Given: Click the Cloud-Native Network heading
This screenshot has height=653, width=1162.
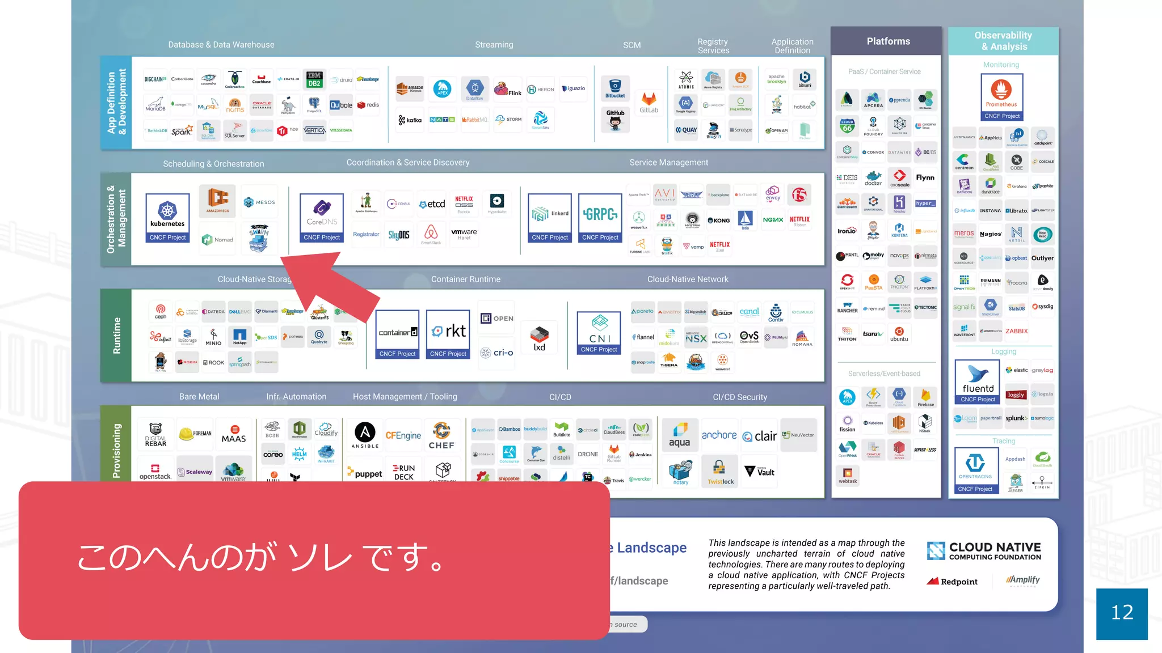Looking at the screenshot, I should pyautogui.click(x=688, y=279).
